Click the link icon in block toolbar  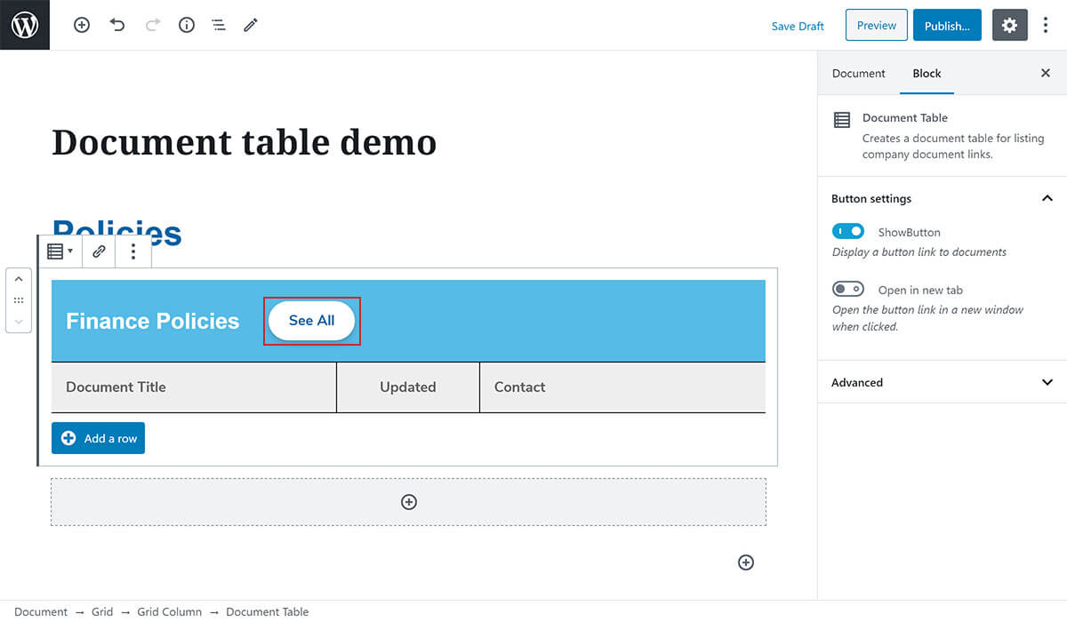tap(99, 251)
